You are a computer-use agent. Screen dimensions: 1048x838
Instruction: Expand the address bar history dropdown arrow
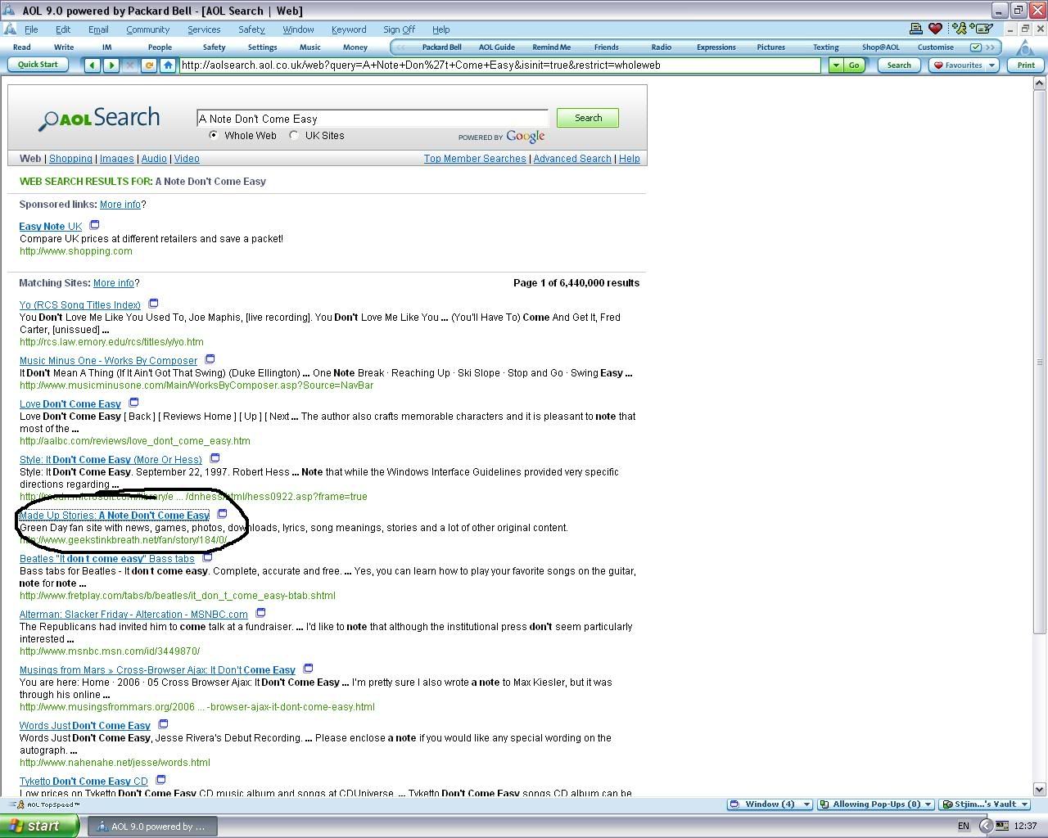[836, 65]
